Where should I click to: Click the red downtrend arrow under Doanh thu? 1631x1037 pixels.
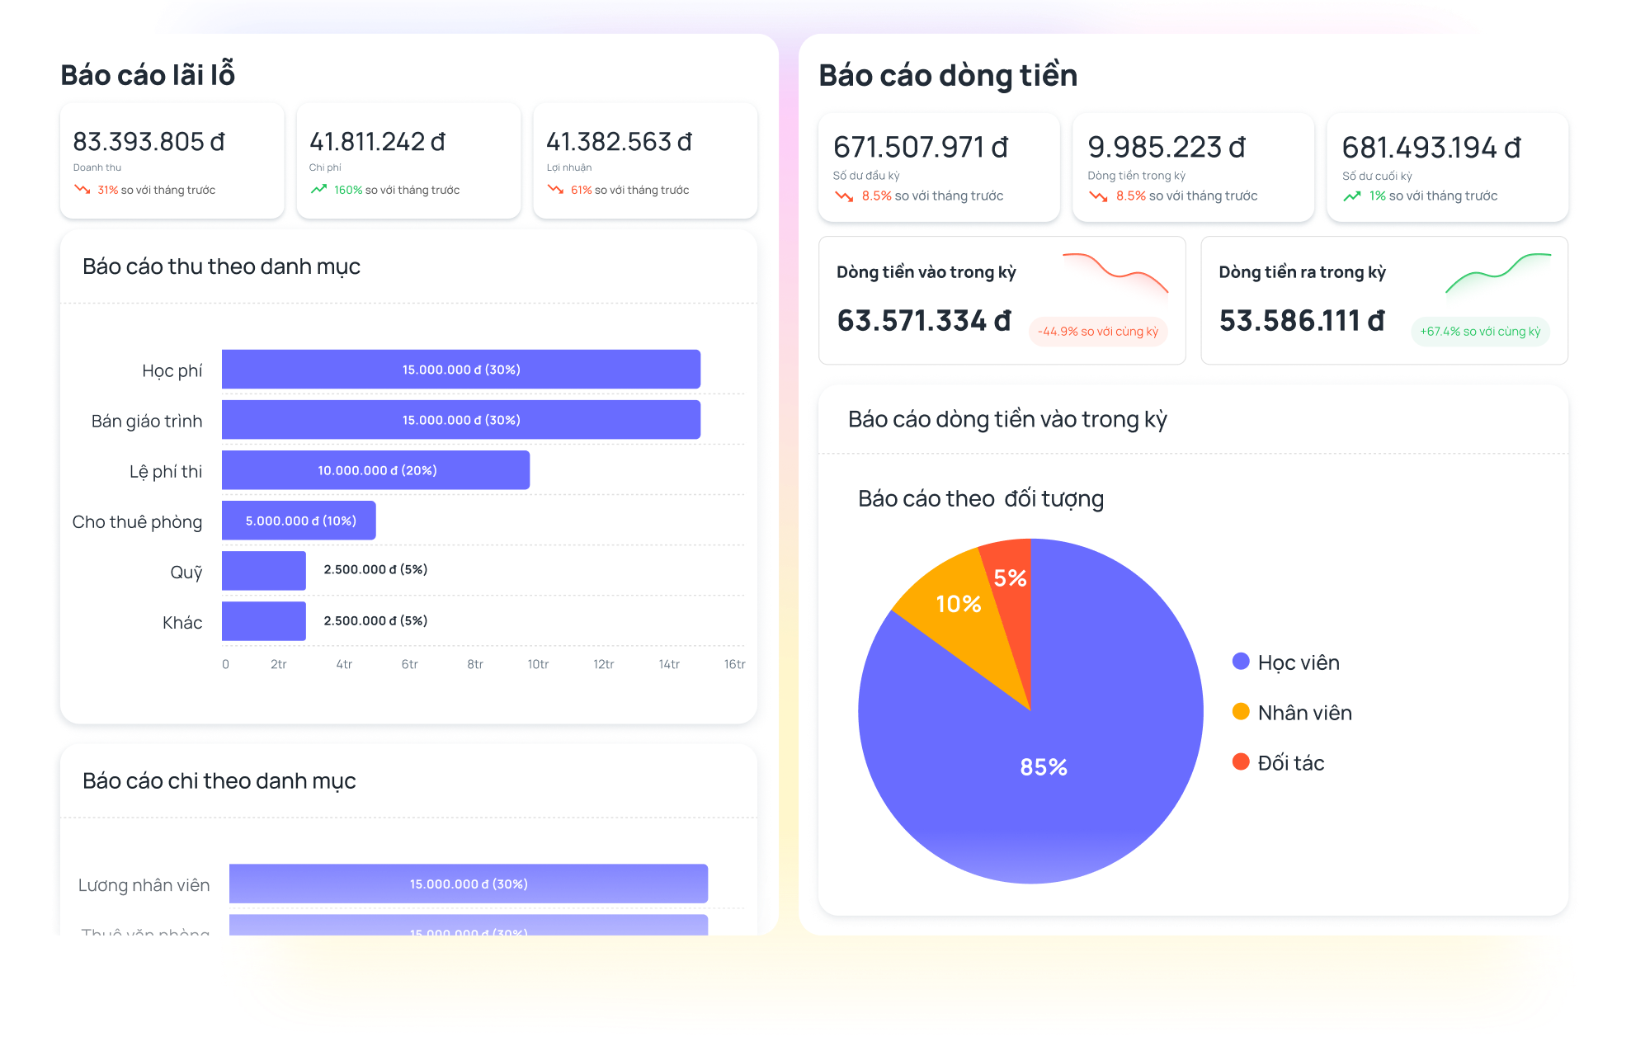click(82, 190)
